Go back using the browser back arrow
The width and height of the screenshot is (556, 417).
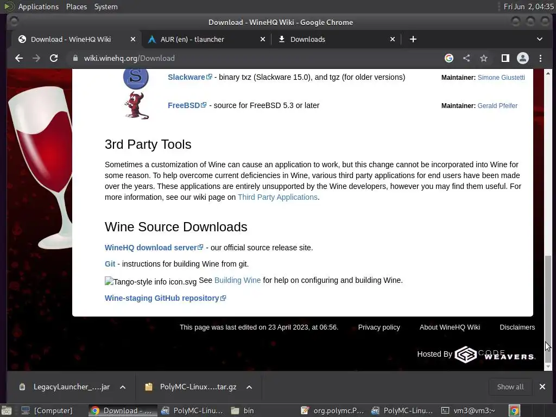tap(19, 58)
